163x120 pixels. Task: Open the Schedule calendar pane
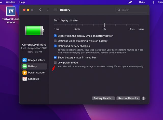[x=34, y=79]
